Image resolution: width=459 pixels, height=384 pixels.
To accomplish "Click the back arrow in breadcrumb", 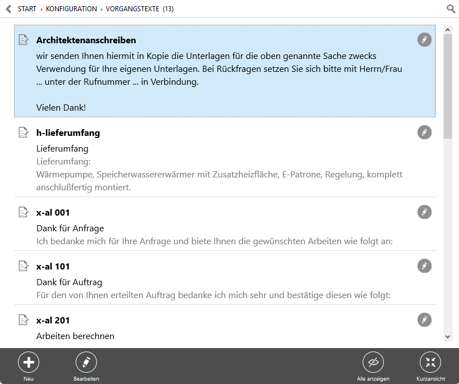I will pyautogui.click(x=9, y=9).
